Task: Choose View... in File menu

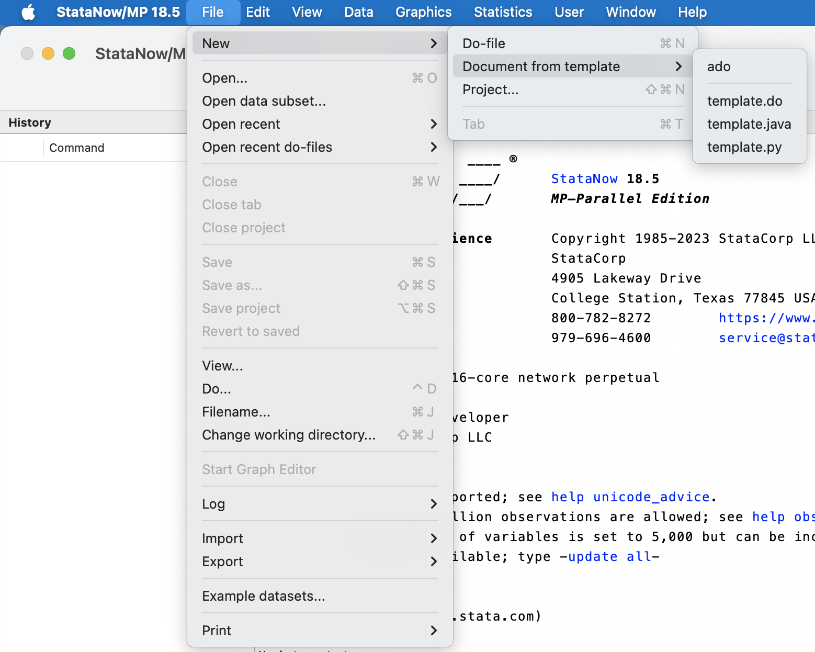Action: 320,366
